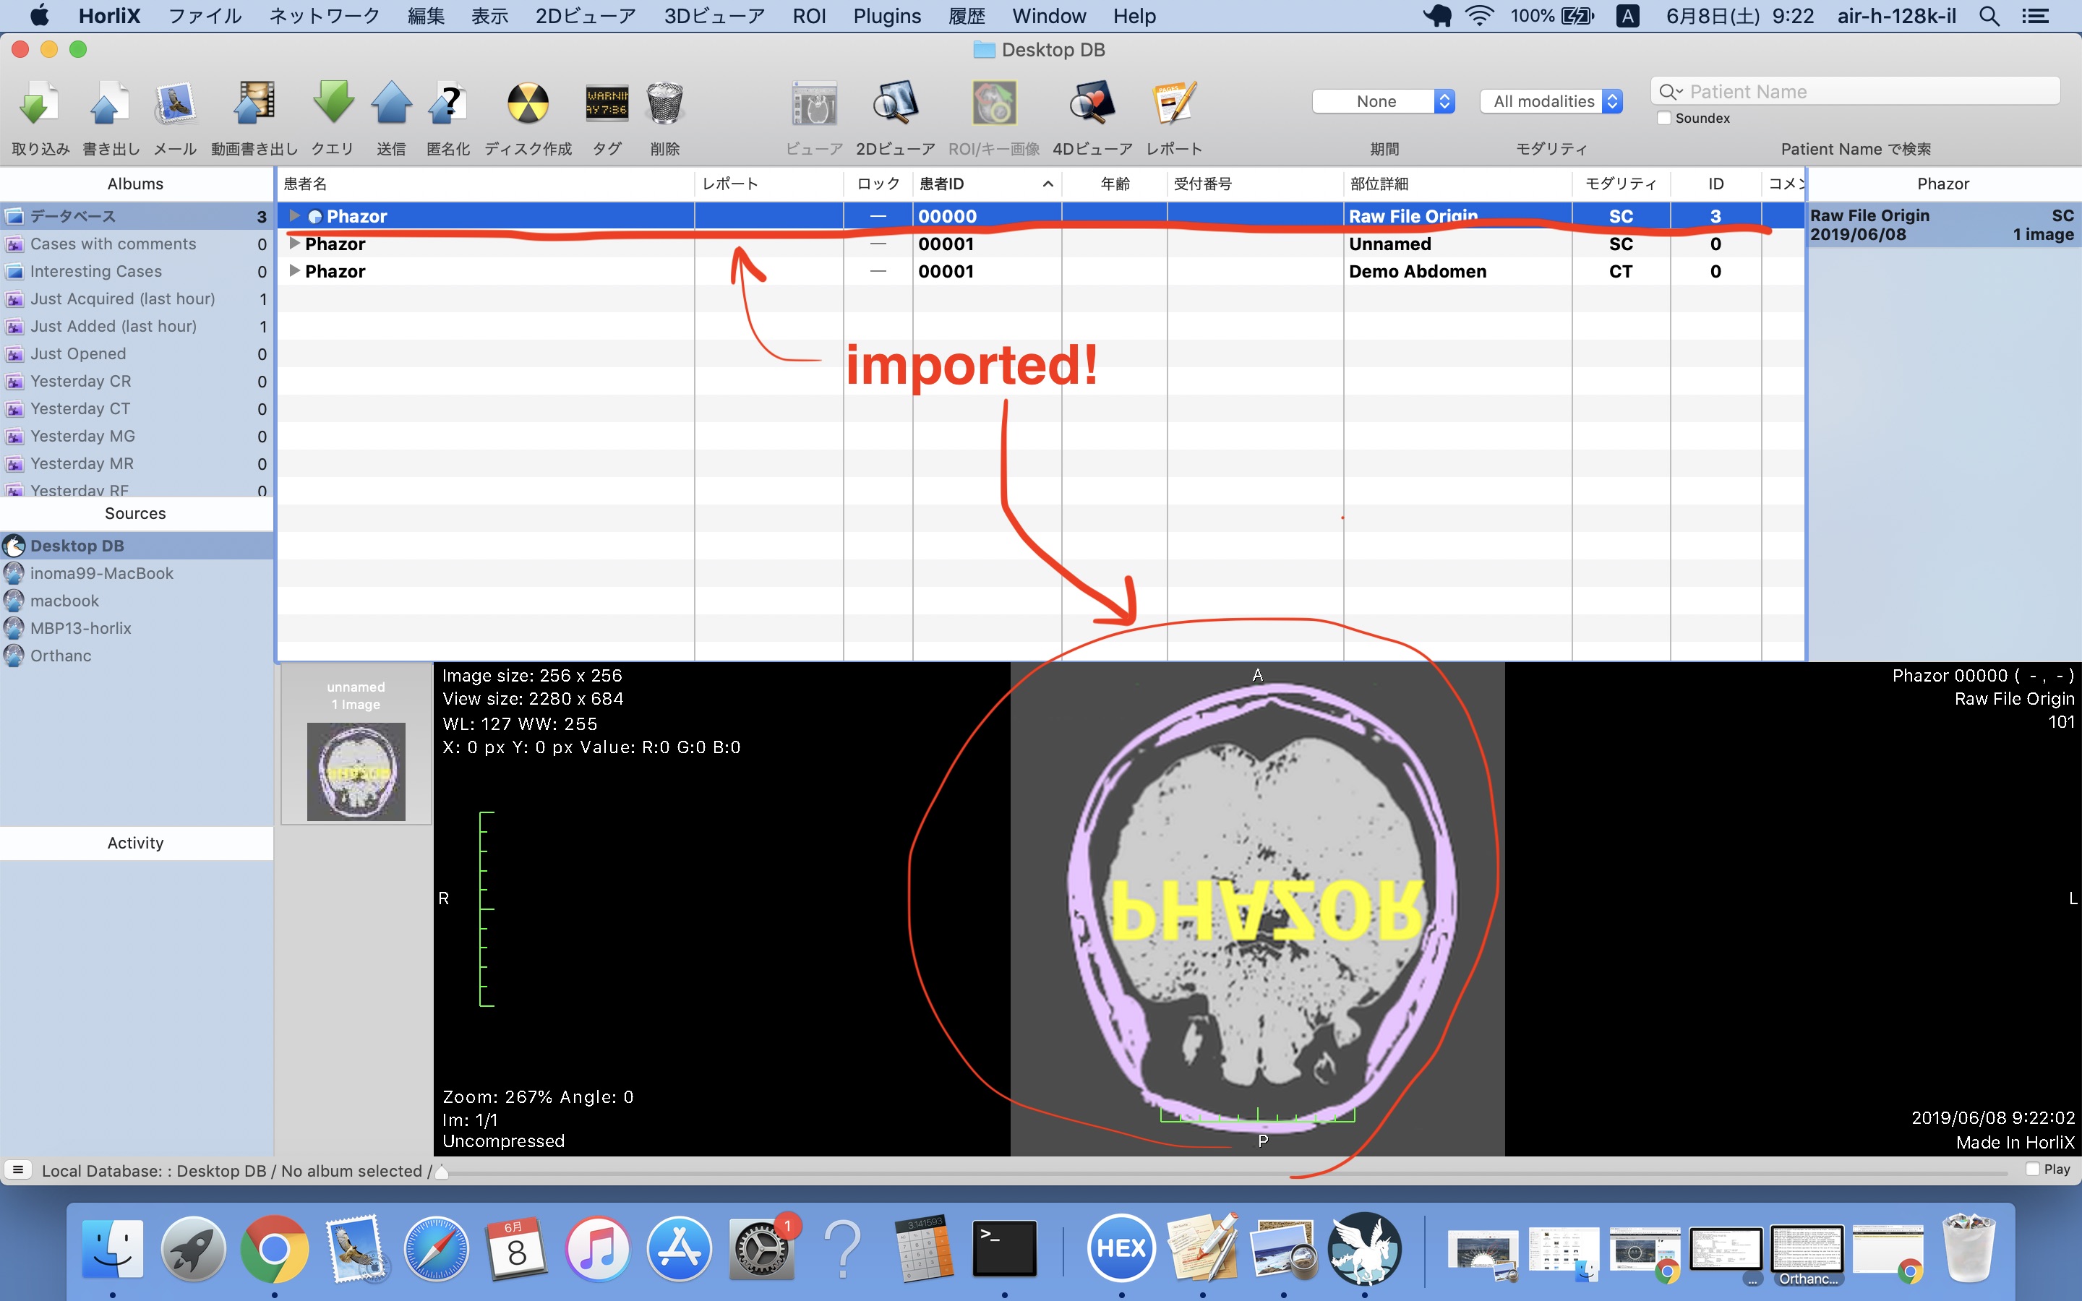Open the 2Dビューア toolbar icon
This screenshot has width=2082, height=1301.
click(896, 105)
